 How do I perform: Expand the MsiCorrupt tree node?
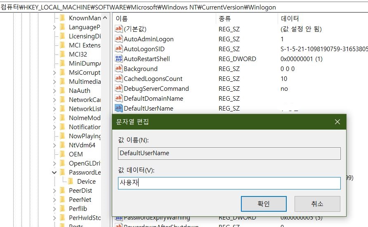54,73
